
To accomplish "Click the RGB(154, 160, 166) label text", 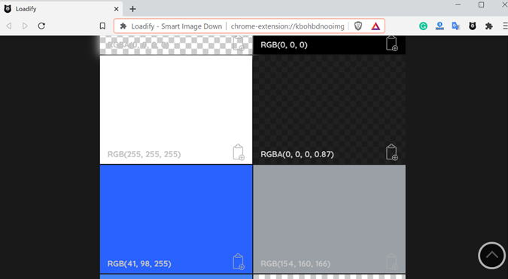I will pos(296,263).
